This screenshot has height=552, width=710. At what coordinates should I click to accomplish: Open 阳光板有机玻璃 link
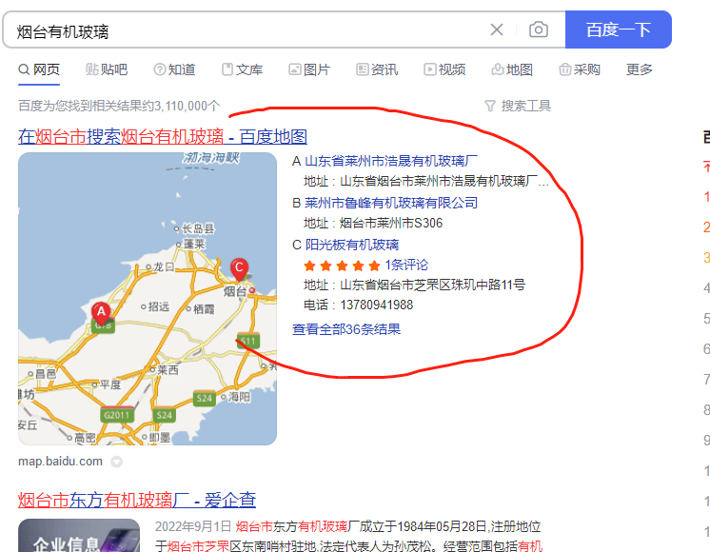(352, 245)
